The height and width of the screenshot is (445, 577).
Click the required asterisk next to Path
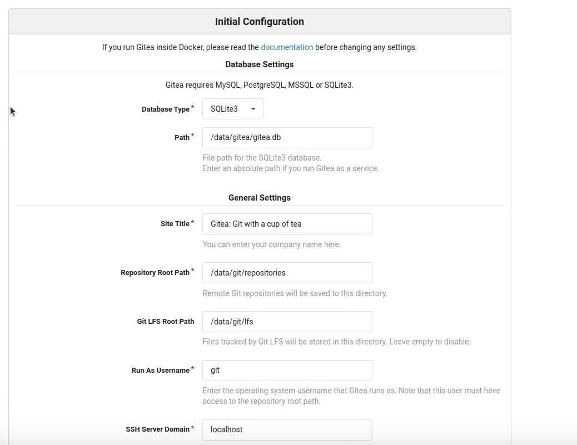point(192,134)
